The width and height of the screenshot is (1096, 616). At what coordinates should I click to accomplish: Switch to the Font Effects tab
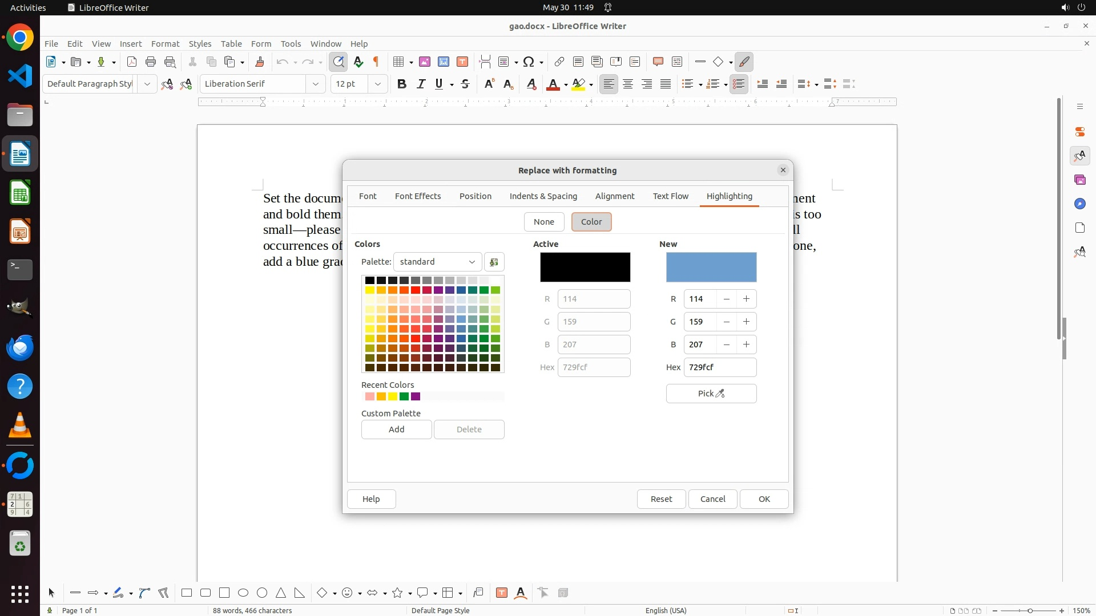417,196
